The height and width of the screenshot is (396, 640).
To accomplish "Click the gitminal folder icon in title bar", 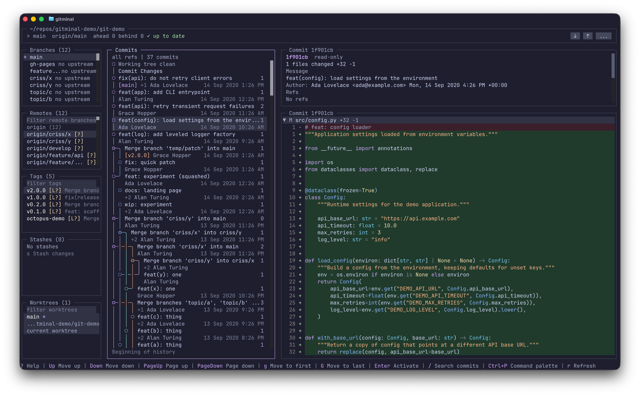I will (x=51, y=19).
